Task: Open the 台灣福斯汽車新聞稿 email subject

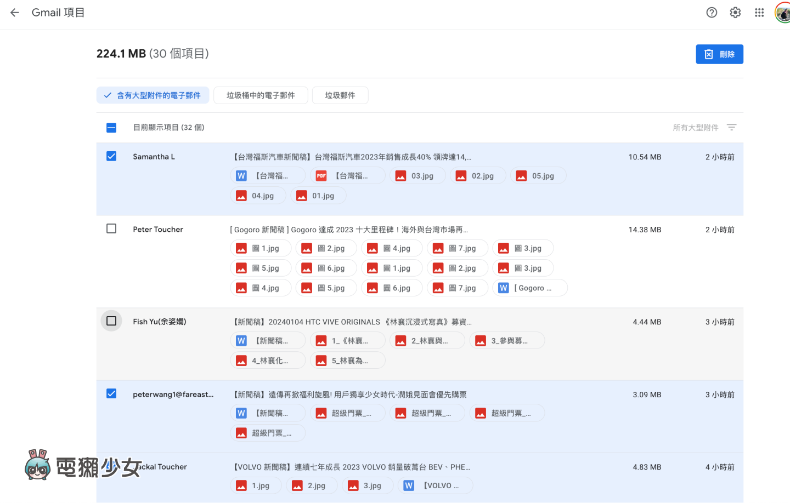Action: 351,157
